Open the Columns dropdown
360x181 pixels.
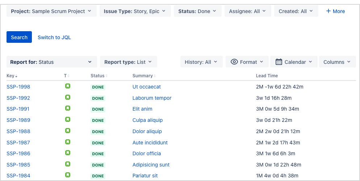pyautogui.click(x=337, y=62)
